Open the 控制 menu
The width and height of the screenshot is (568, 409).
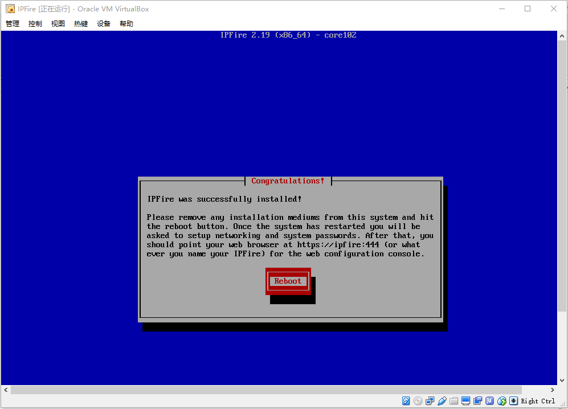tap(35, 23)
